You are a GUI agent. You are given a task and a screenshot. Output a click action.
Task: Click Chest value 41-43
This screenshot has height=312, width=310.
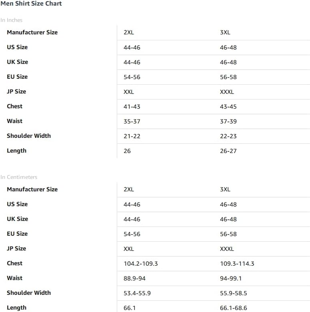(x=132, y=107)
